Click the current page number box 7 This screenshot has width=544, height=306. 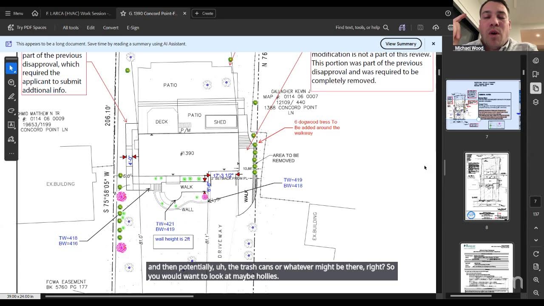pos(535,201)
